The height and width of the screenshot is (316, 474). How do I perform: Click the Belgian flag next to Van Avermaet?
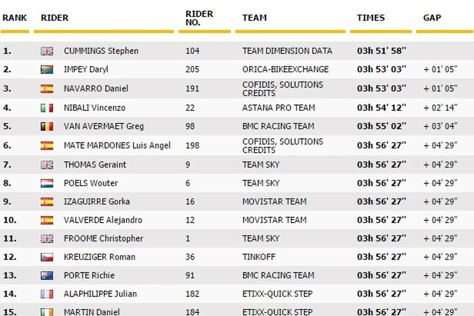[x=46, y=126]
